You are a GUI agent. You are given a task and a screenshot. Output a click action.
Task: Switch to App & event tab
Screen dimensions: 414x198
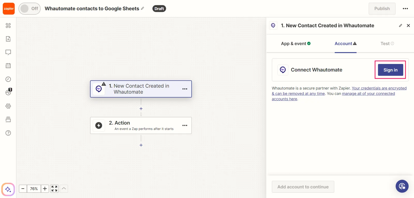click(x=296, y=44)
